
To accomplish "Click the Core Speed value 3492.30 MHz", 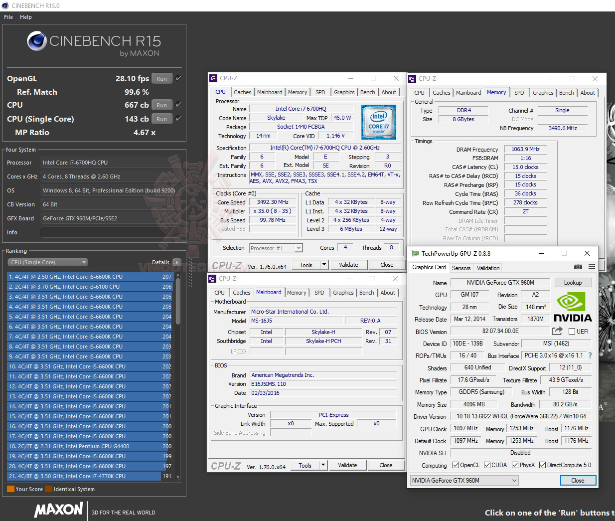I will point(273,202).
